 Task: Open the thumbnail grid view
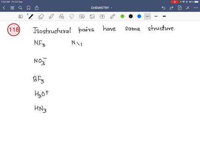pos(12,8)
